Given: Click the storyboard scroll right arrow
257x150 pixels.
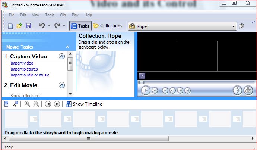Looking at the screenshot, I should [253, 138].
